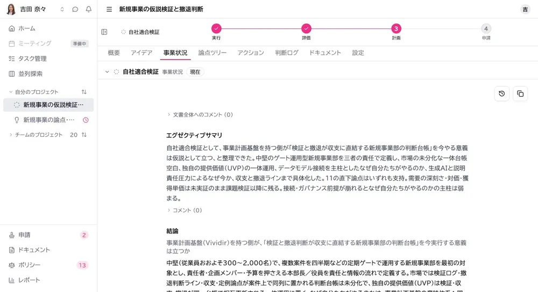Click the ポリシー scales icon
Screen dimensions: 538x292
(x=12, y=265)
